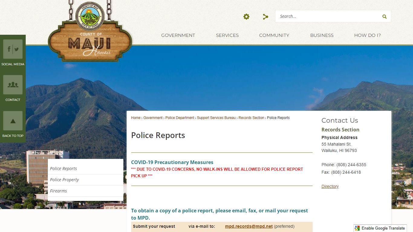Open the Government menu
The image size is (413, 232).
(178, 35)
